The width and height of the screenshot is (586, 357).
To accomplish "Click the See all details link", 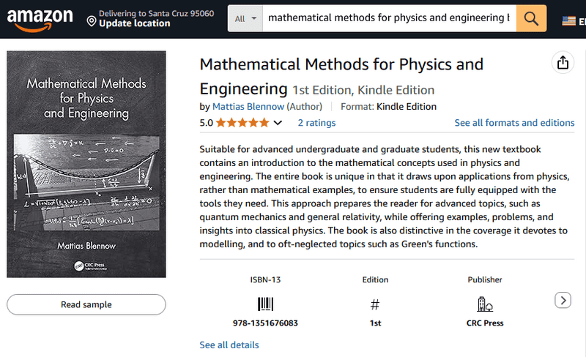I will [x=229, y=345].
